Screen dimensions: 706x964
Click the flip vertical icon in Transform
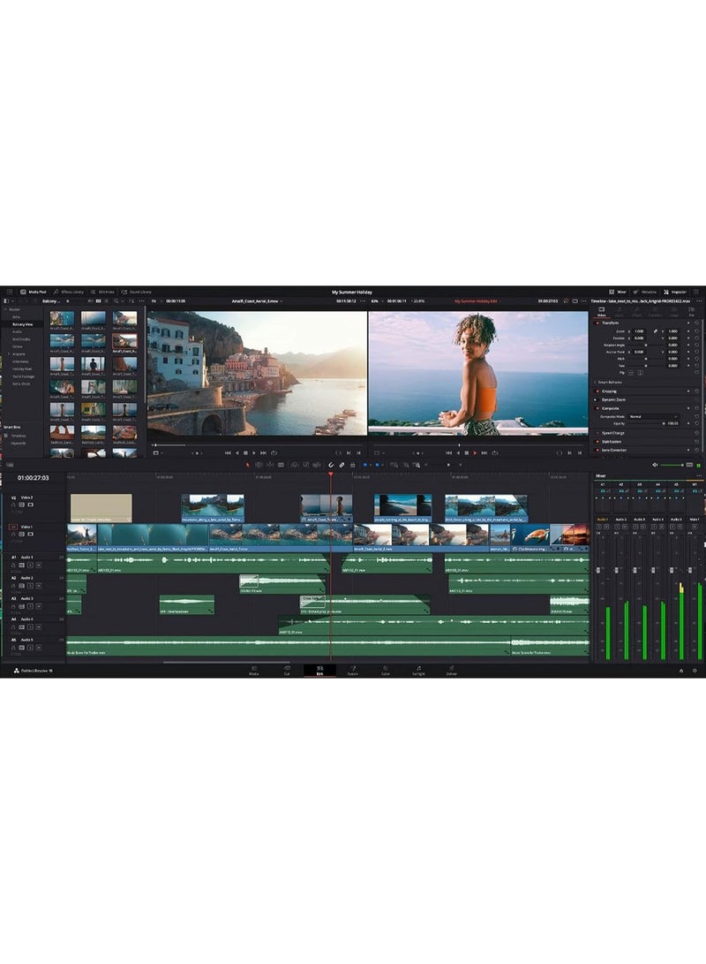coord(641,373)
